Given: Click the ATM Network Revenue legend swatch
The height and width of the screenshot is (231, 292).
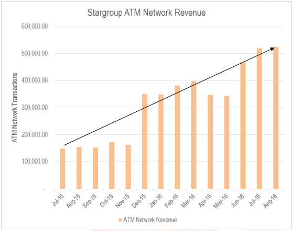Looking at the screenshot, I should 120,220.
